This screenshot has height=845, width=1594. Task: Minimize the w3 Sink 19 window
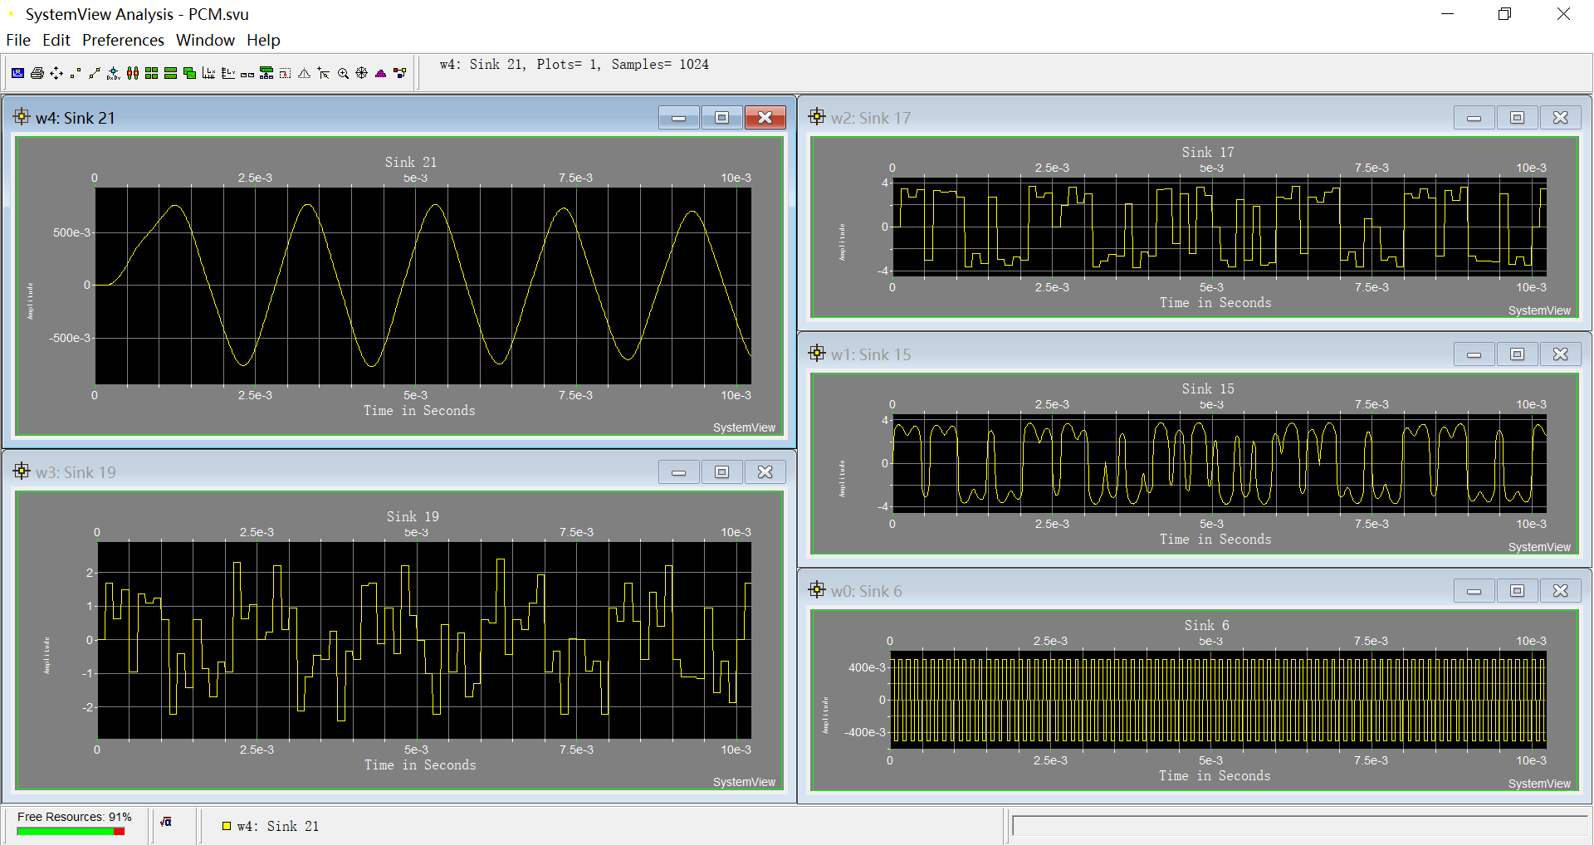[x=679, y=472]
